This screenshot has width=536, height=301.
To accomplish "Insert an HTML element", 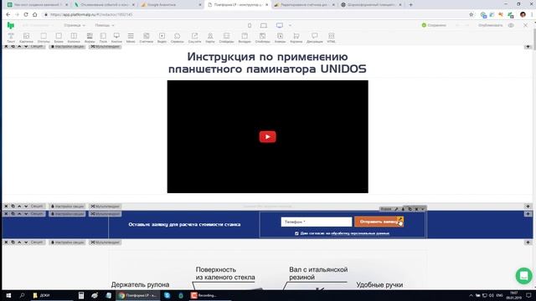I will pos(332,38).
